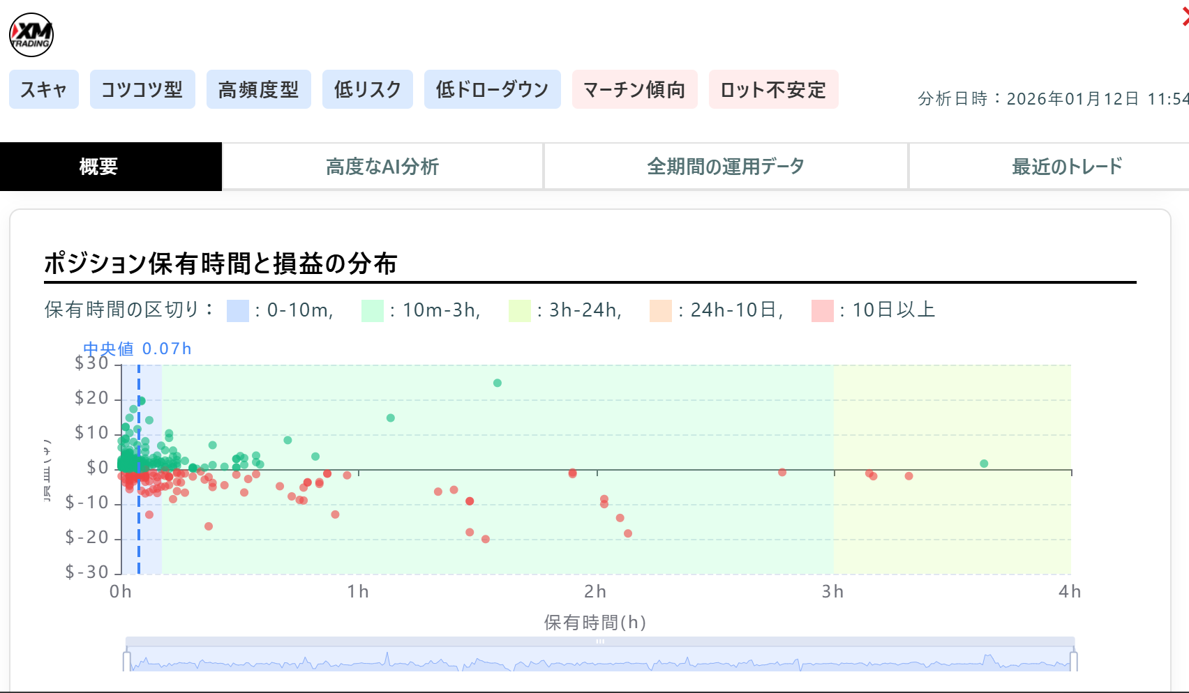Viewport: 1189px width, 693px height.
Task: Open the 全期間の運用データ tab
Action: pyautogui.click(x=726, y=166)
